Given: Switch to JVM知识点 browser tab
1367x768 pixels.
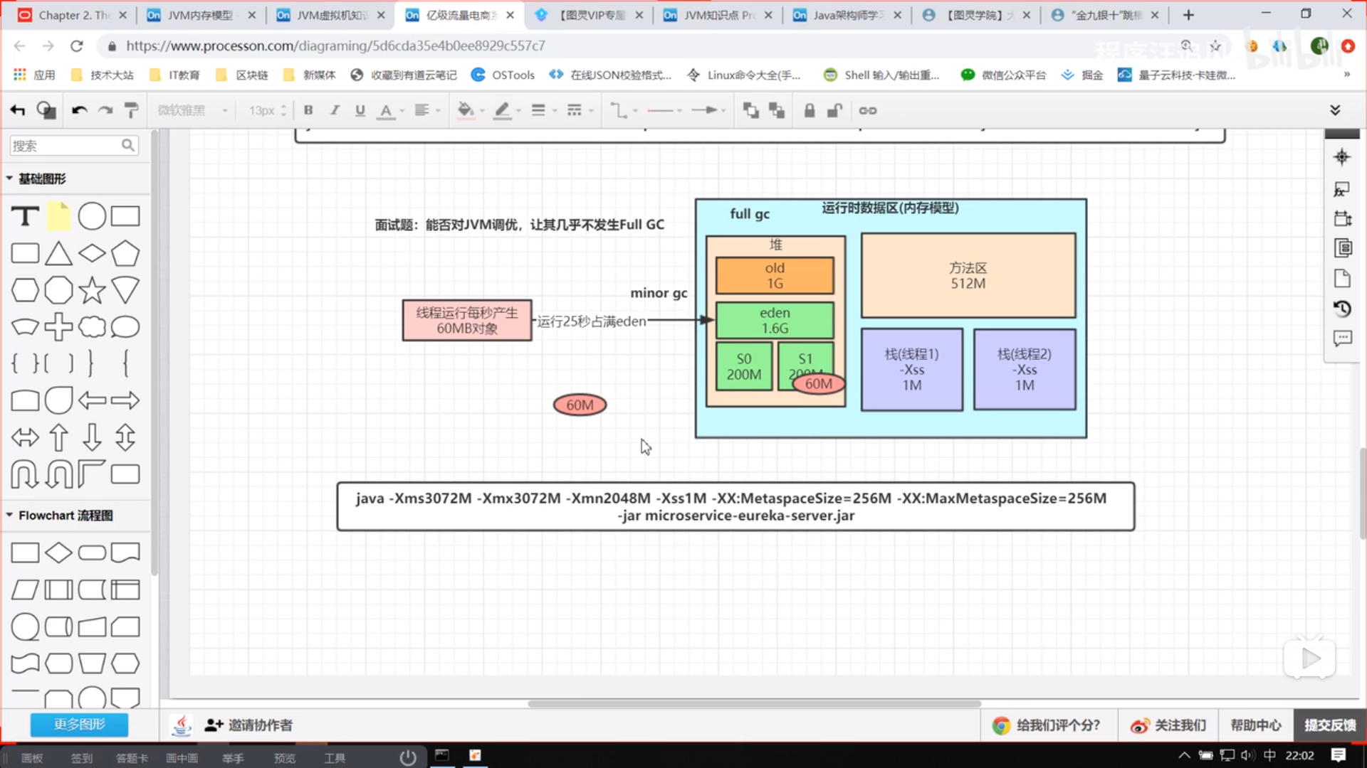Looking at the screenshot, I should [x=718, y=15].
